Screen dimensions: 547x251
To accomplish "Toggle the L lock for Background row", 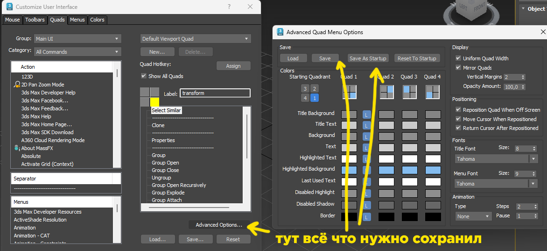I will click(x=367, y=136).
